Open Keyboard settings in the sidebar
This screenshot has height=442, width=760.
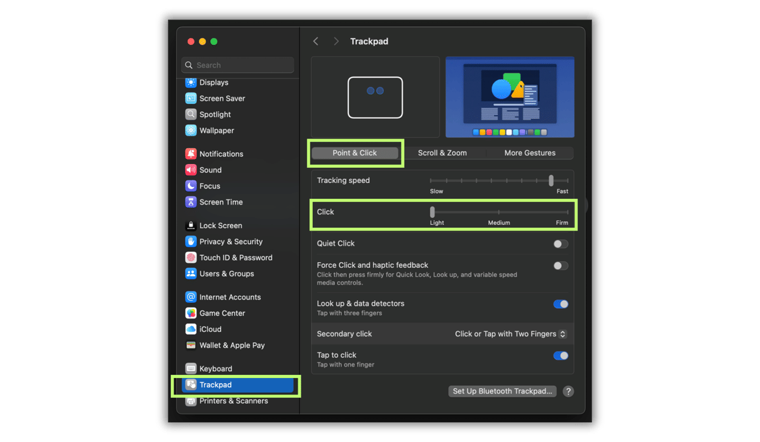click(216, 368)
